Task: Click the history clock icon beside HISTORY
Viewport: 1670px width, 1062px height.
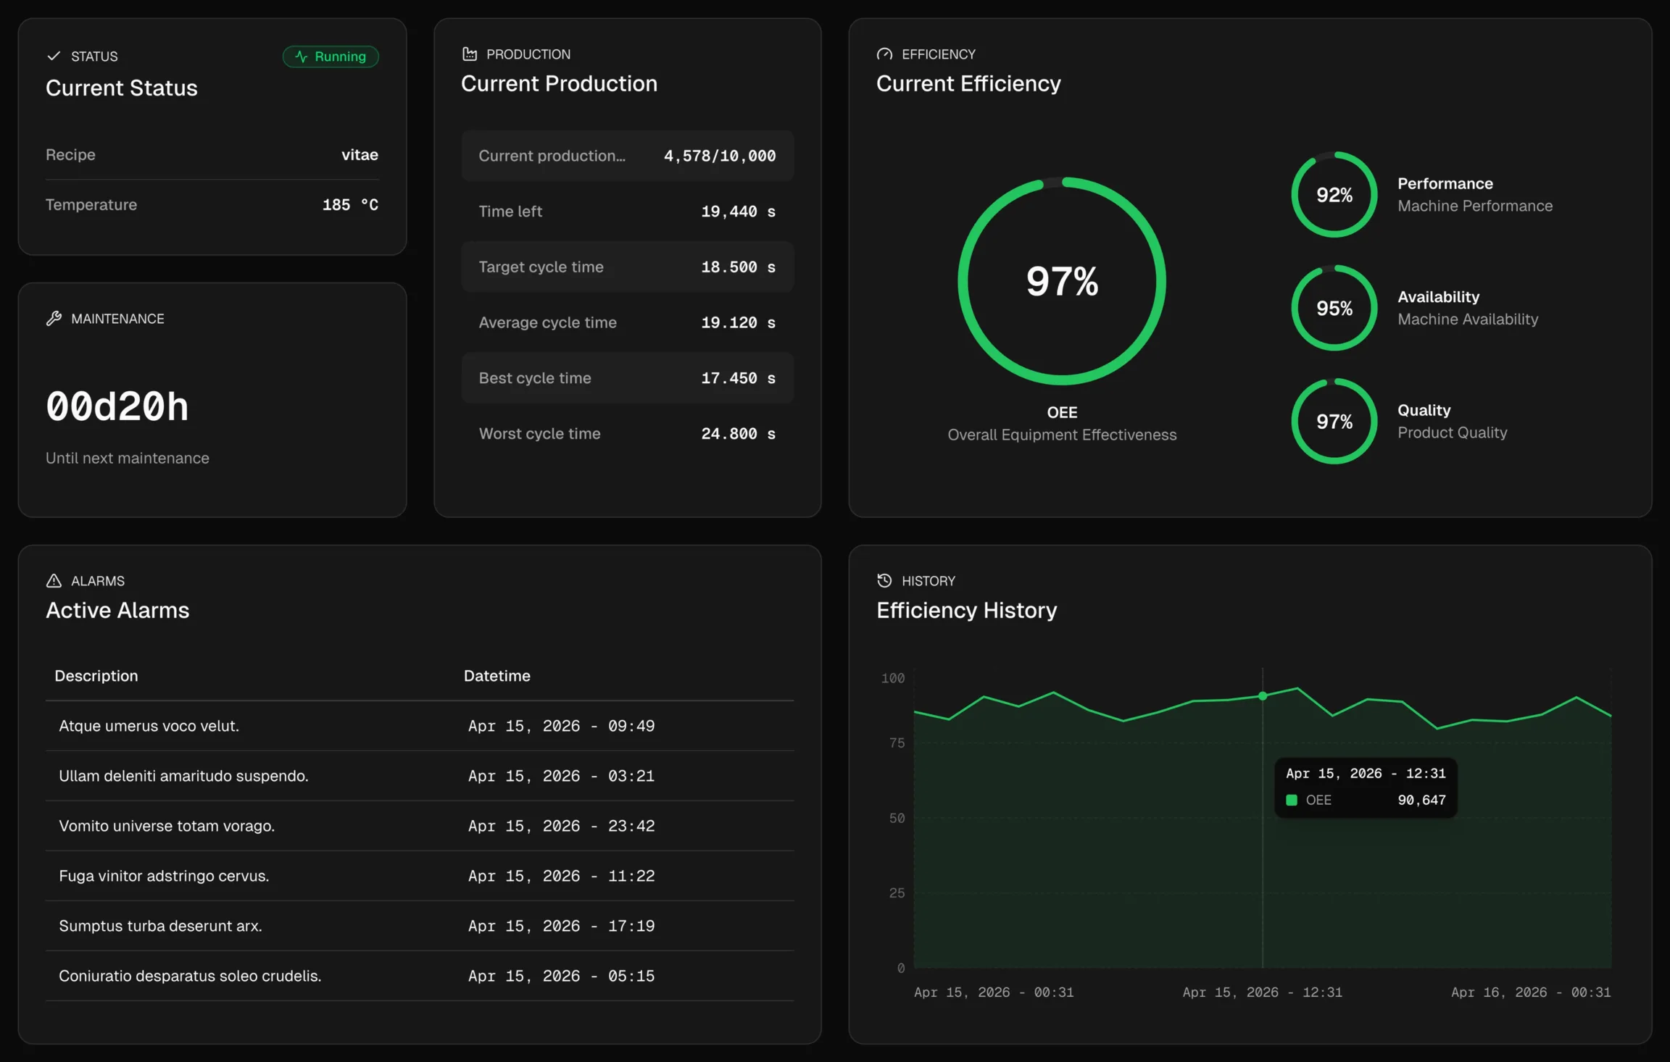Action: (884, 581)
